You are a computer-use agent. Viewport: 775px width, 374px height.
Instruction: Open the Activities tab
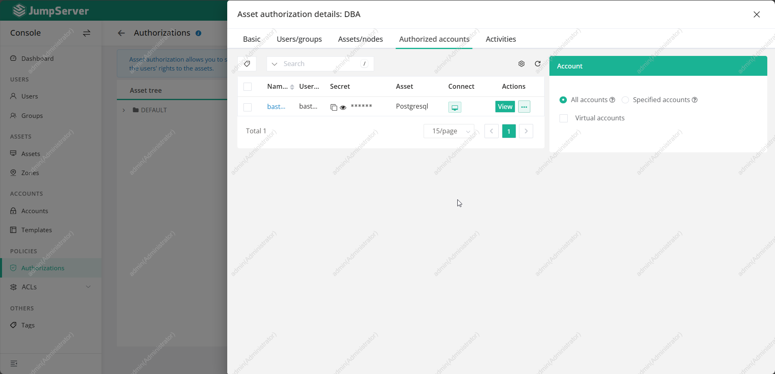click(x=500, y=39)
